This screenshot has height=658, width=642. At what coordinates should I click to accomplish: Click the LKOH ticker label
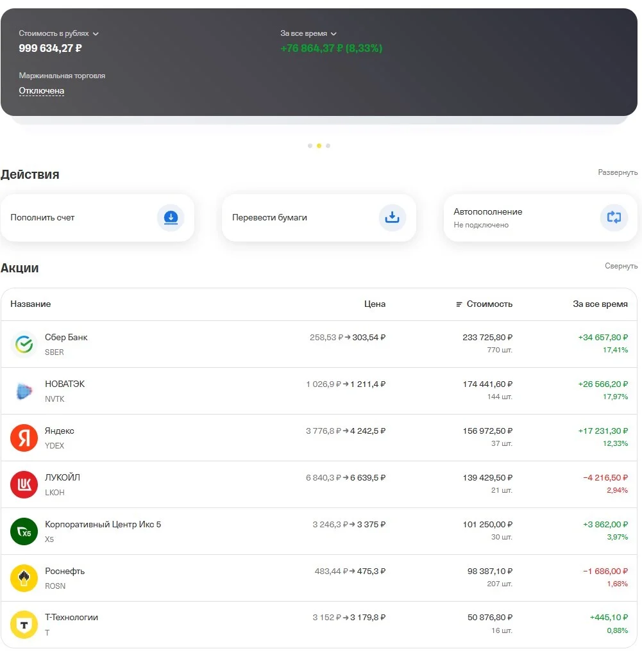pos(55,493)
